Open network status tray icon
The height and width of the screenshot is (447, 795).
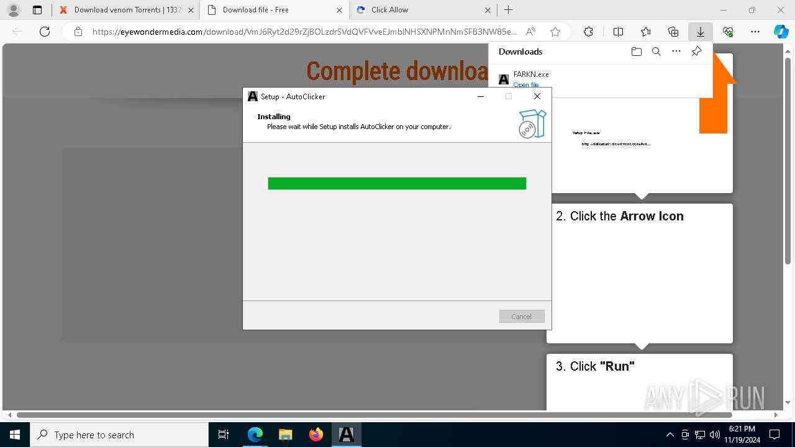tap(700, 435)
